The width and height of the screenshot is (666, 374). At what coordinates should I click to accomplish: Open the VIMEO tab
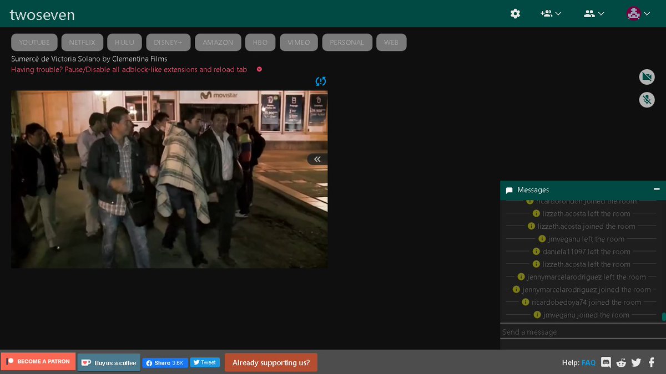tap(299, 42)
